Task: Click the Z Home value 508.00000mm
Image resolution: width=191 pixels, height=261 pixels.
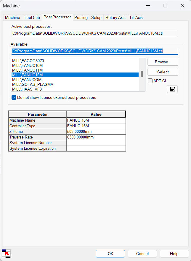Action: point(96,131)
